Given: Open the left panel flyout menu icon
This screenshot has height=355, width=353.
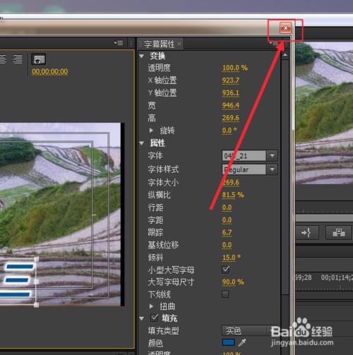Looking at the screenshot, I should 119,43.
